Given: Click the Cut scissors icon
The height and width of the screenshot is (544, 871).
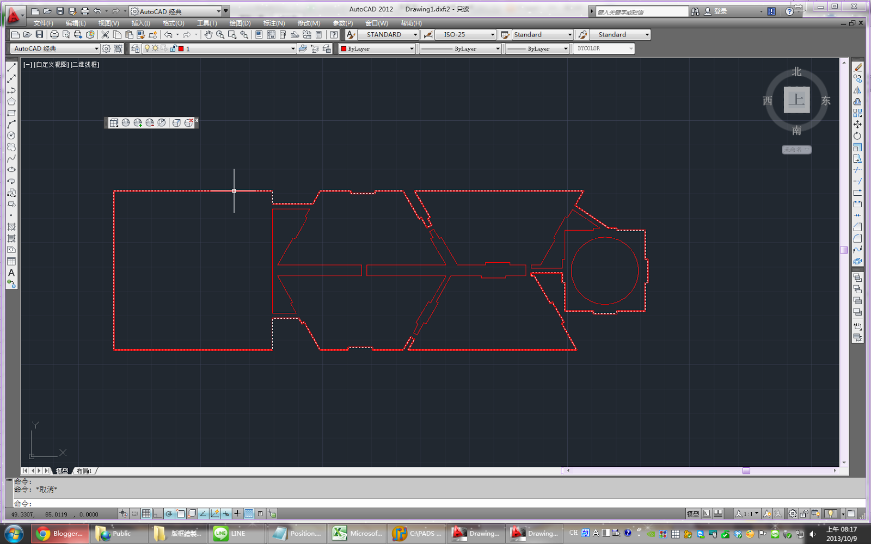Looking at the screenshot, I should [105, 35].
